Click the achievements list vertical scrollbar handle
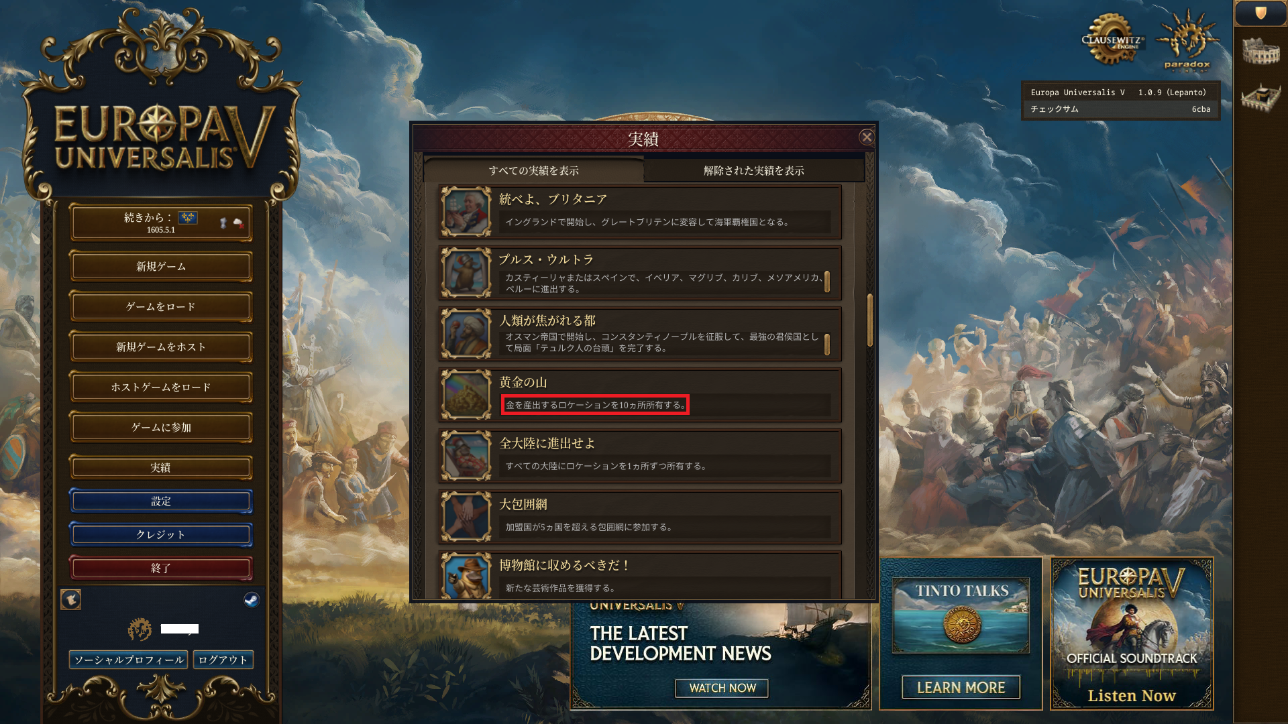Image resolution: width=1288 pixels, height=724 pixels. click(x=870, y=320)
